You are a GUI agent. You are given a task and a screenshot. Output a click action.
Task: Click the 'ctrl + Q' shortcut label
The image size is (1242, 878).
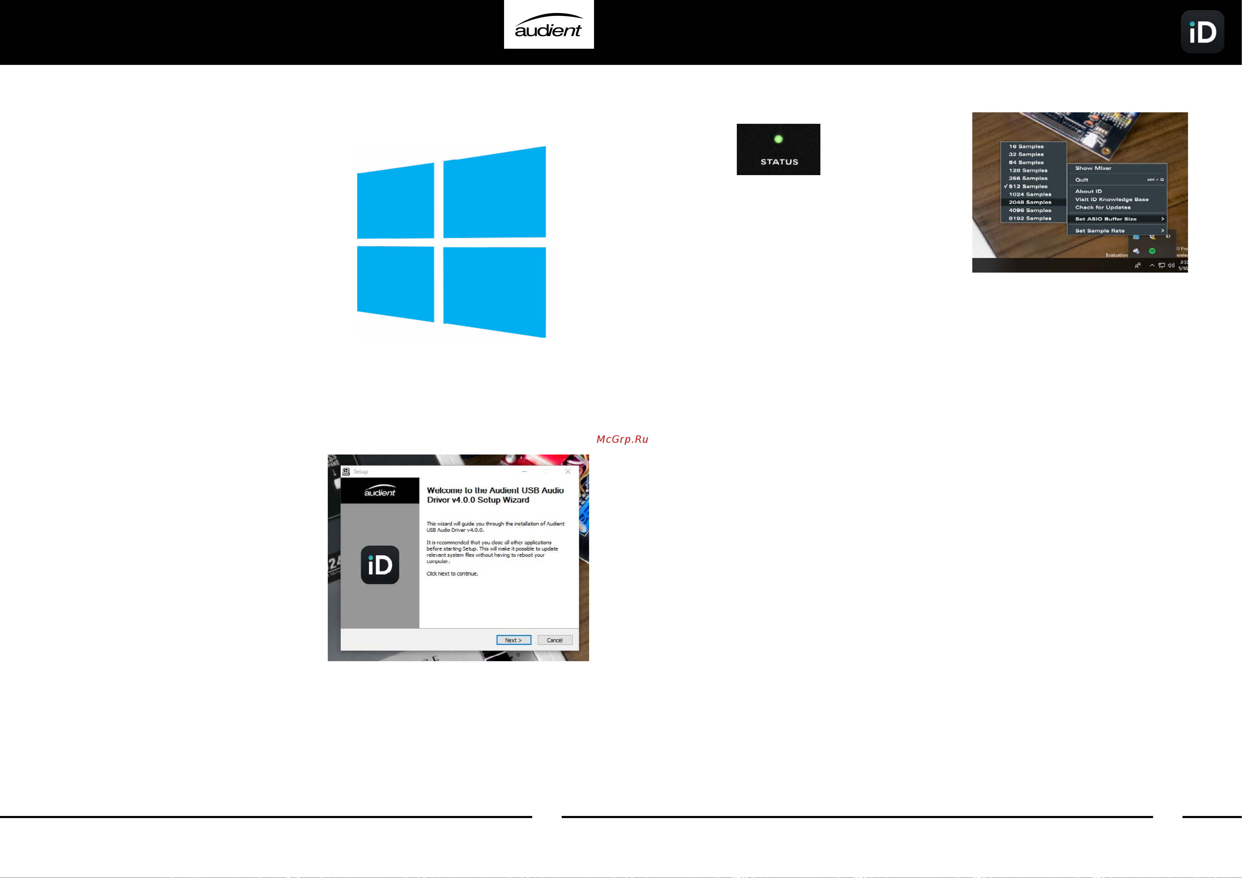(1155, 180)
